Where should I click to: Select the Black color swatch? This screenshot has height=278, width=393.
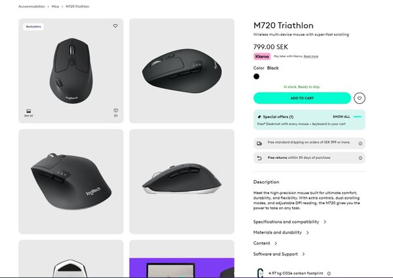pos(257,76)
